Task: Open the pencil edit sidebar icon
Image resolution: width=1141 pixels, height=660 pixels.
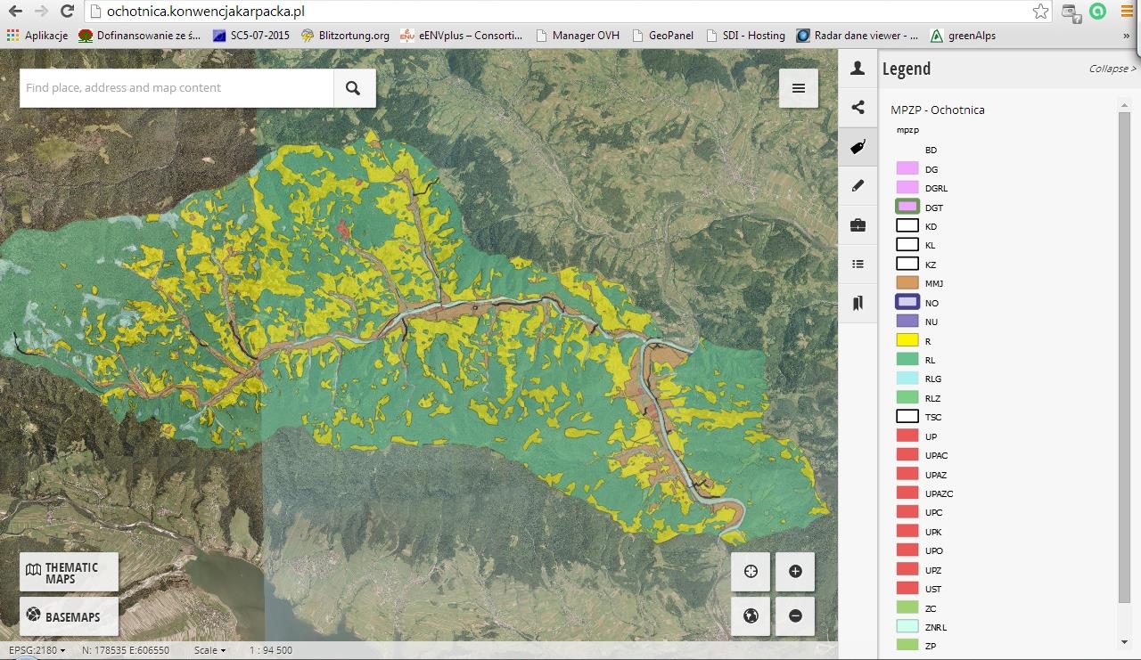Action: click(x=858, y=186)
